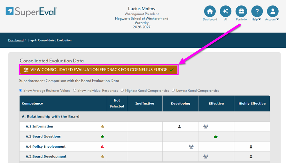The image size is (286, 163).
Task: Open the A.3 Board Questions link
Action: click(43, 136)
